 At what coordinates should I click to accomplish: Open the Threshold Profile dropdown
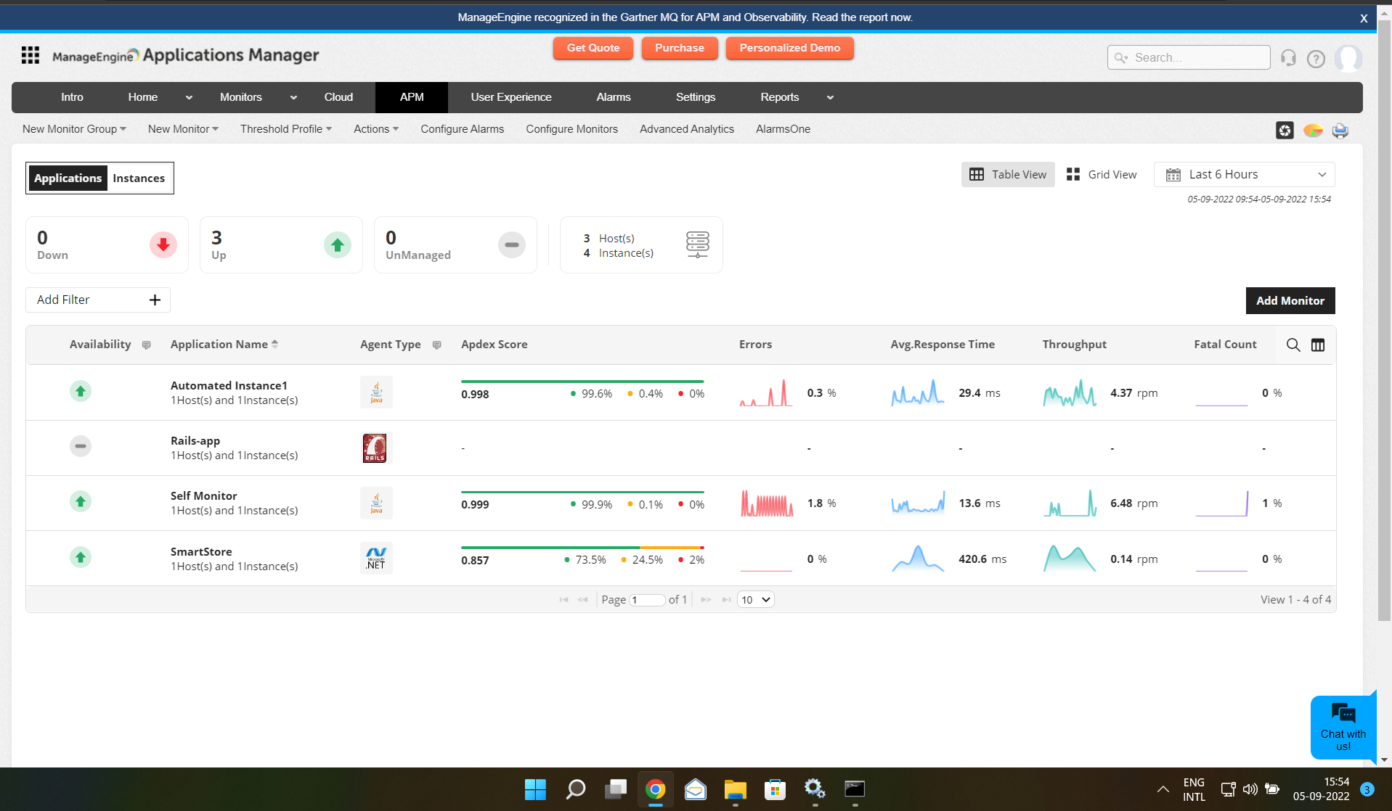click(286, 129)
